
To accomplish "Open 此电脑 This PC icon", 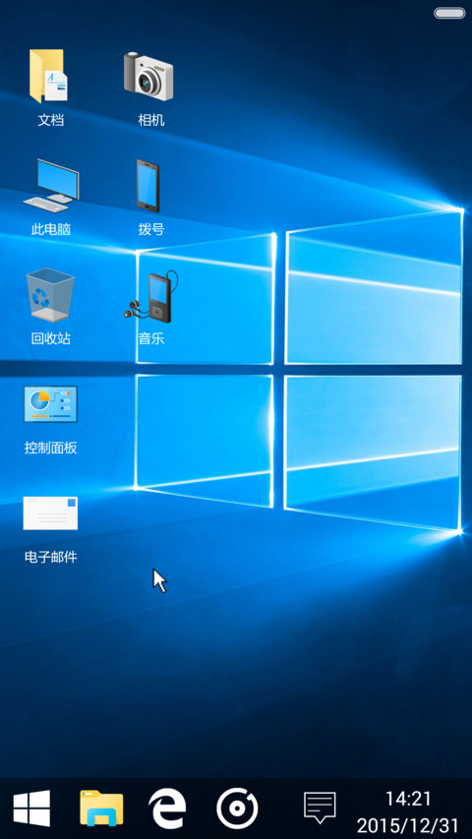I will pyautogui.click(x=51, y=185).
